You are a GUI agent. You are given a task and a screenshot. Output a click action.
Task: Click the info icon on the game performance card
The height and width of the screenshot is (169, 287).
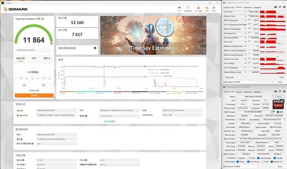95,48
